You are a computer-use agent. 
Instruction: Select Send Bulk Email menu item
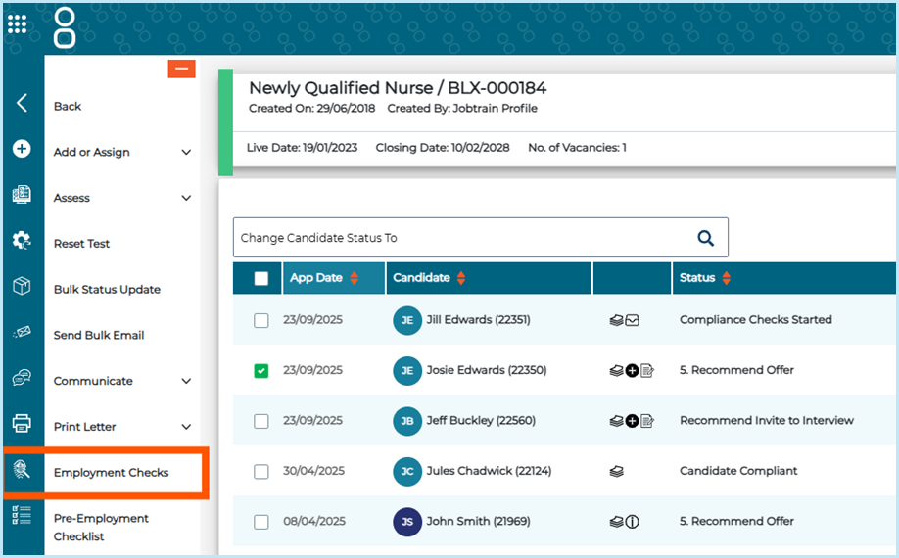tap(99, 336)
